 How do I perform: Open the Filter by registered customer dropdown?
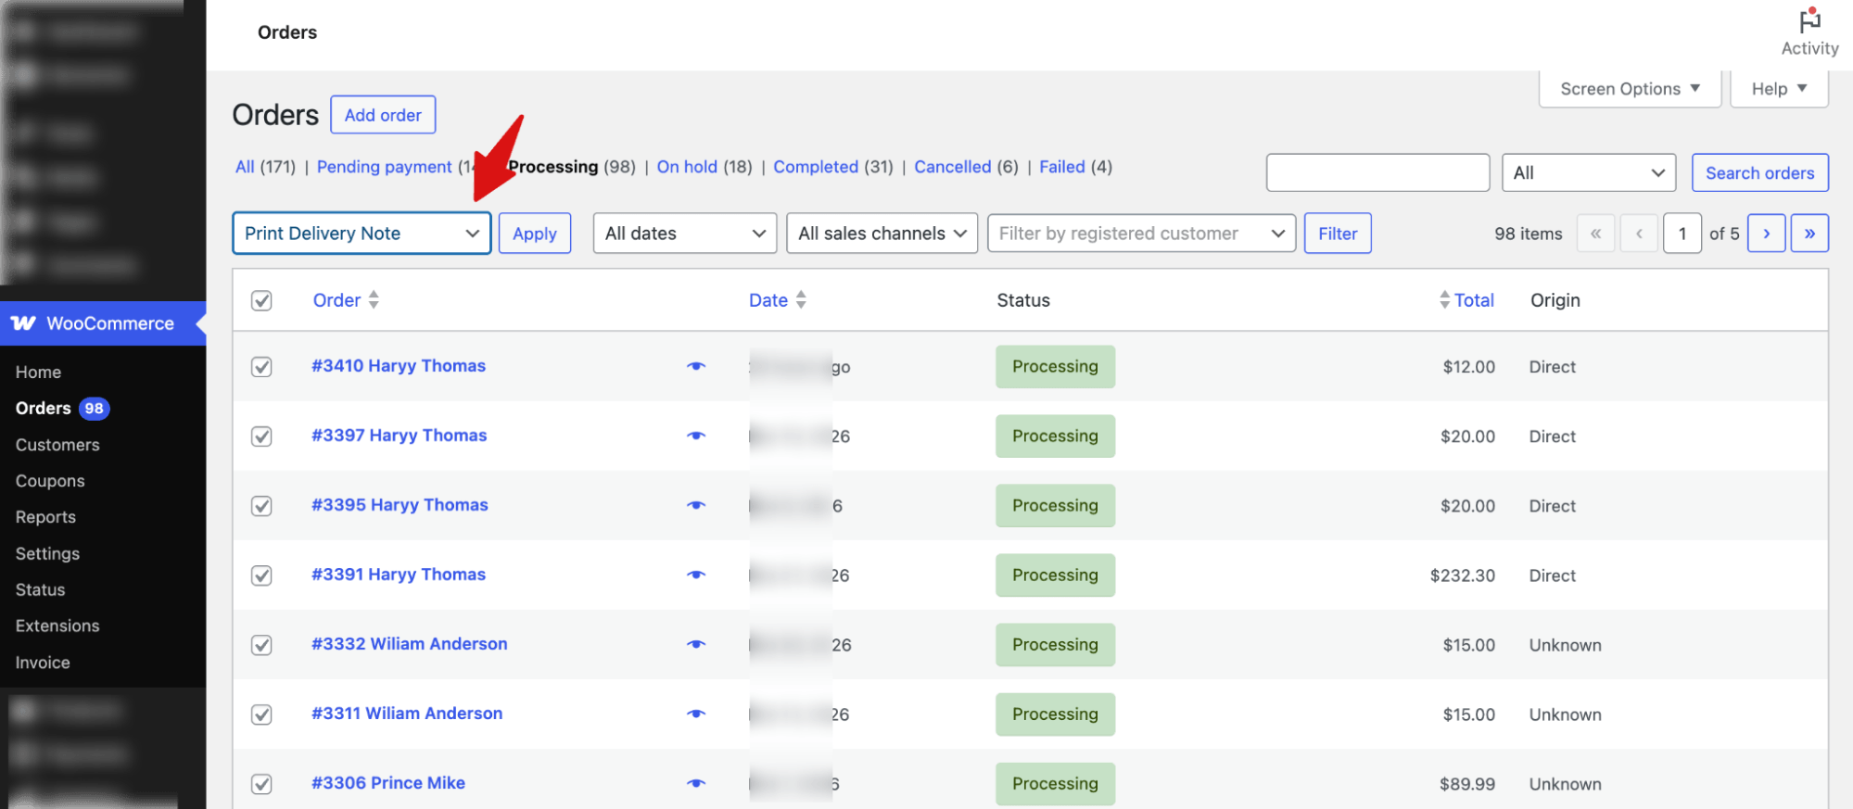pos(1141,234)
